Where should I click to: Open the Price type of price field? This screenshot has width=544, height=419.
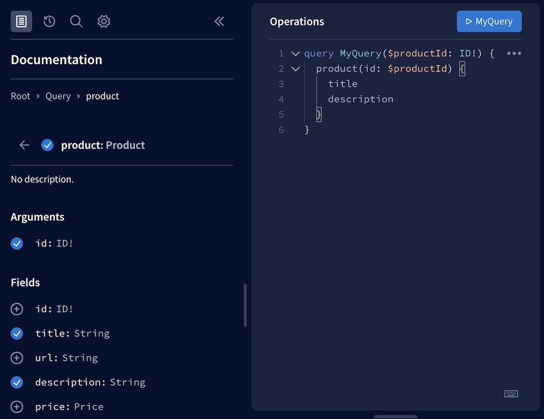pos(89,407)
